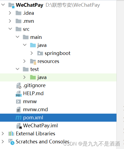This screenshot has width=124, height=149.
Task: Select the test entry
Action: pyautogui.click(x=35, y=69)
